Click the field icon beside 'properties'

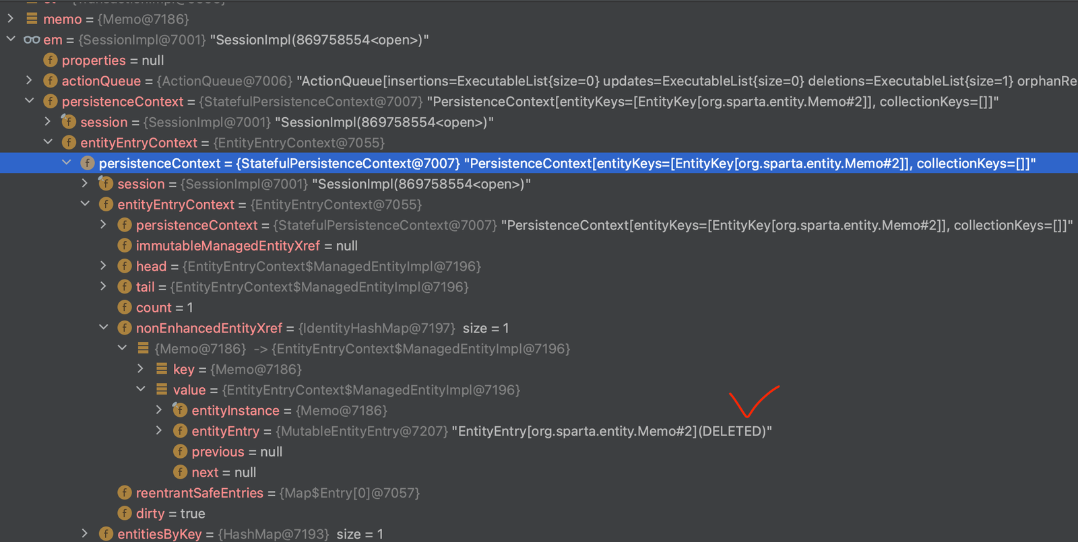tap(50, 61)
